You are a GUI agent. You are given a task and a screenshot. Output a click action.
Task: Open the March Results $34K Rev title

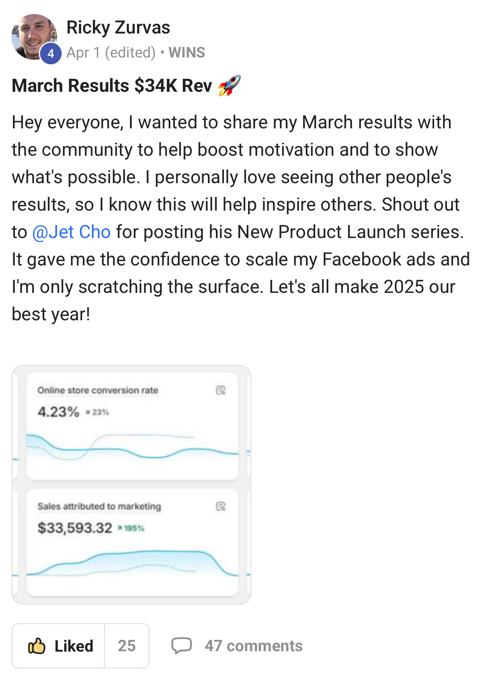[x=112, y=86]
